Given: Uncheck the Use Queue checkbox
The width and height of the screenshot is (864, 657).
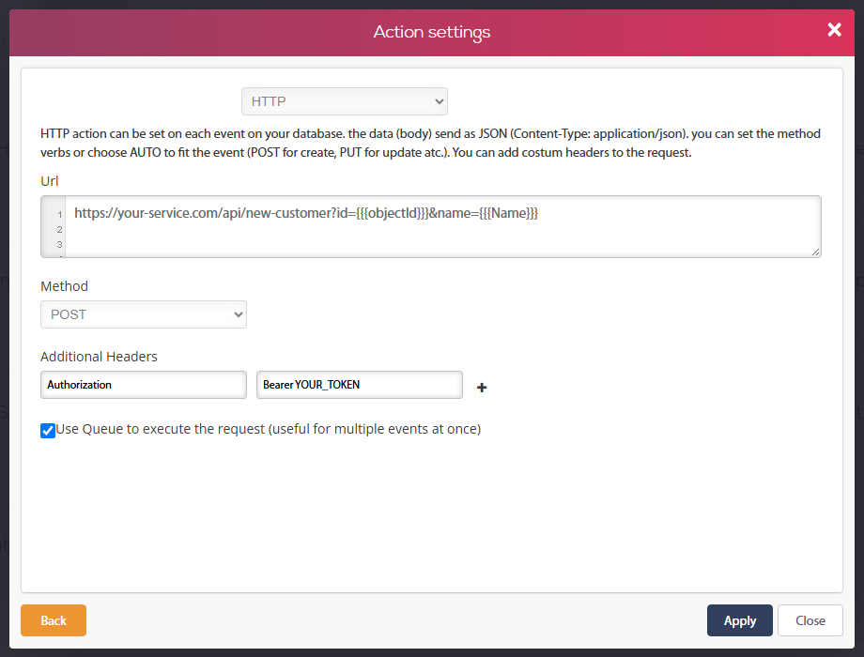Looking at the screenshot, I should (x=48, y=430).
